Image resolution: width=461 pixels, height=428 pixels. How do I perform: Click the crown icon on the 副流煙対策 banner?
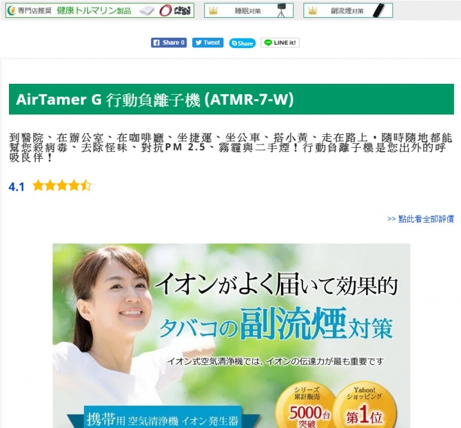coord(312,11)
